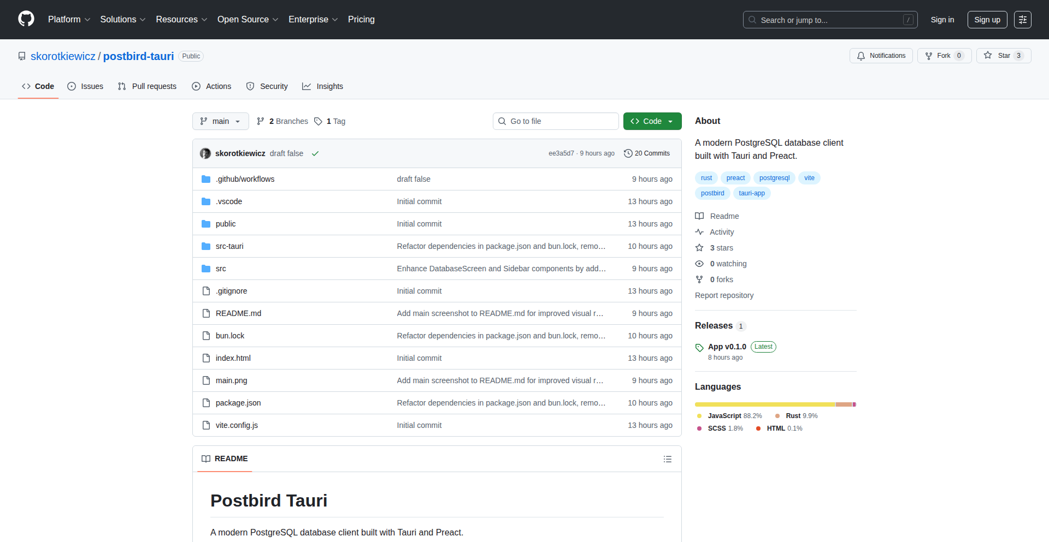Switch to the Code tab
The height and width of the screenshot is (542, 1049).
point(38,86)
